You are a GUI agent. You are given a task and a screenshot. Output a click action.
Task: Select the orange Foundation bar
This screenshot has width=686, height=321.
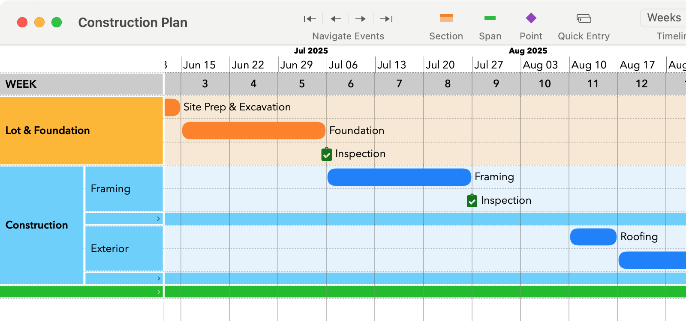coord(254,130)
